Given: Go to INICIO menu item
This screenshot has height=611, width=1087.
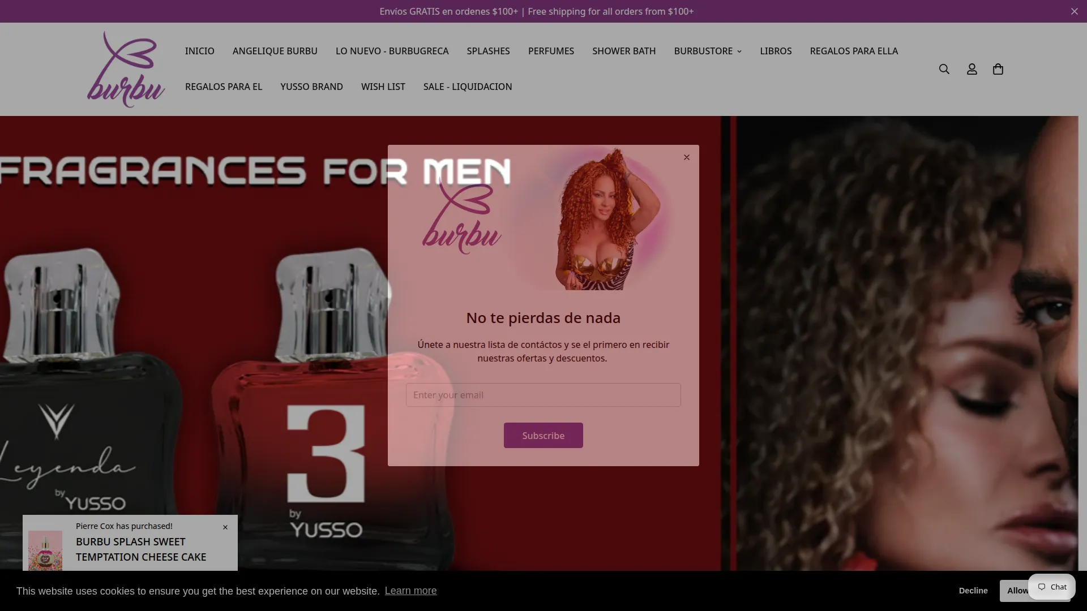Looking at the screenshot, I should click(x=199, y=51).
